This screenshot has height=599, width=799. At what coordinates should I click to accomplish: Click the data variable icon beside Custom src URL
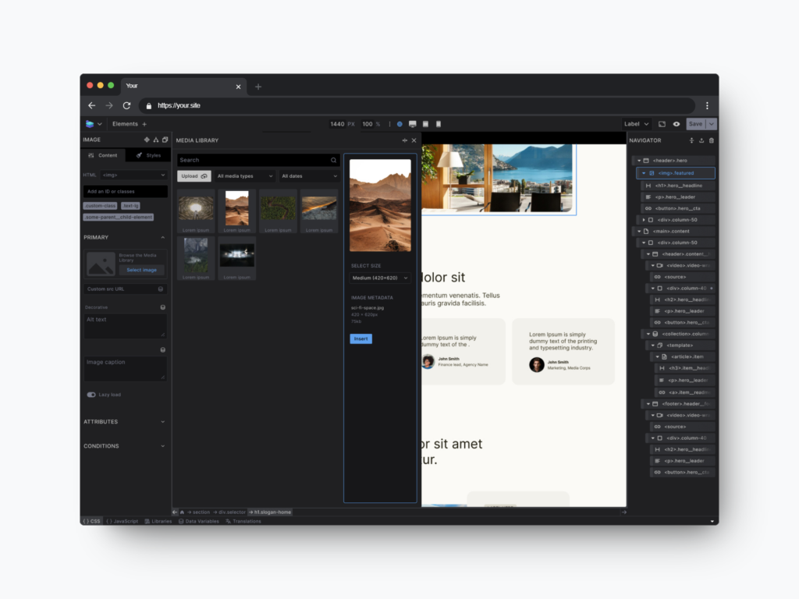point(161,289)
